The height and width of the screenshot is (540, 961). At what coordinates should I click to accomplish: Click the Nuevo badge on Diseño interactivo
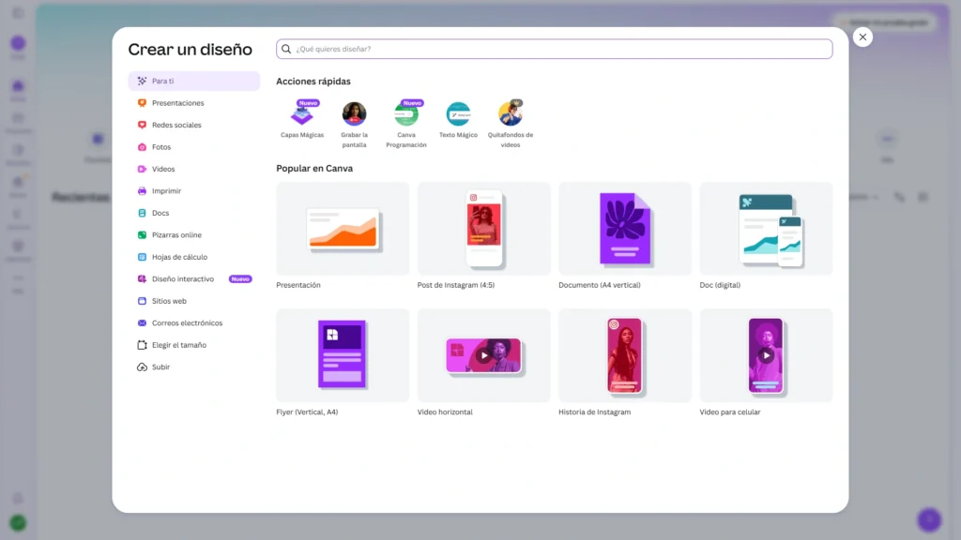tap(240, 279)
